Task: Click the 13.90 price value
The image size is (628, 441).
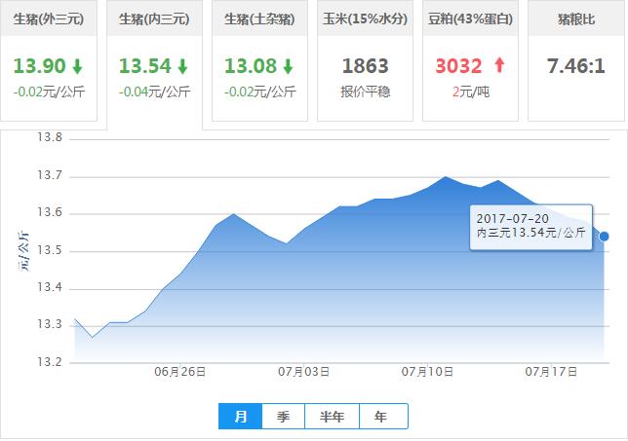Action: pyautogui.click(x=39, y=66)
